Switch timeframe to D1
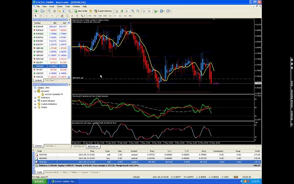The width and height of the screenshot is (294, 184). tap(120, 16)
